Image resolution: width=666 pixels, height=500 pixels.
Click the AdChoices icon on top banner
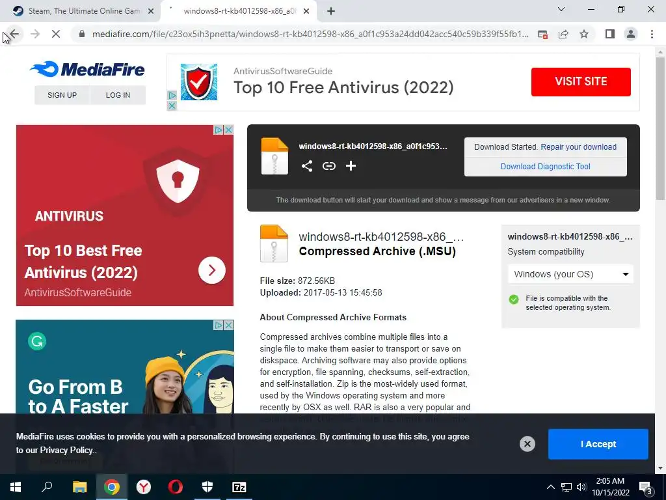click(172, 96)
